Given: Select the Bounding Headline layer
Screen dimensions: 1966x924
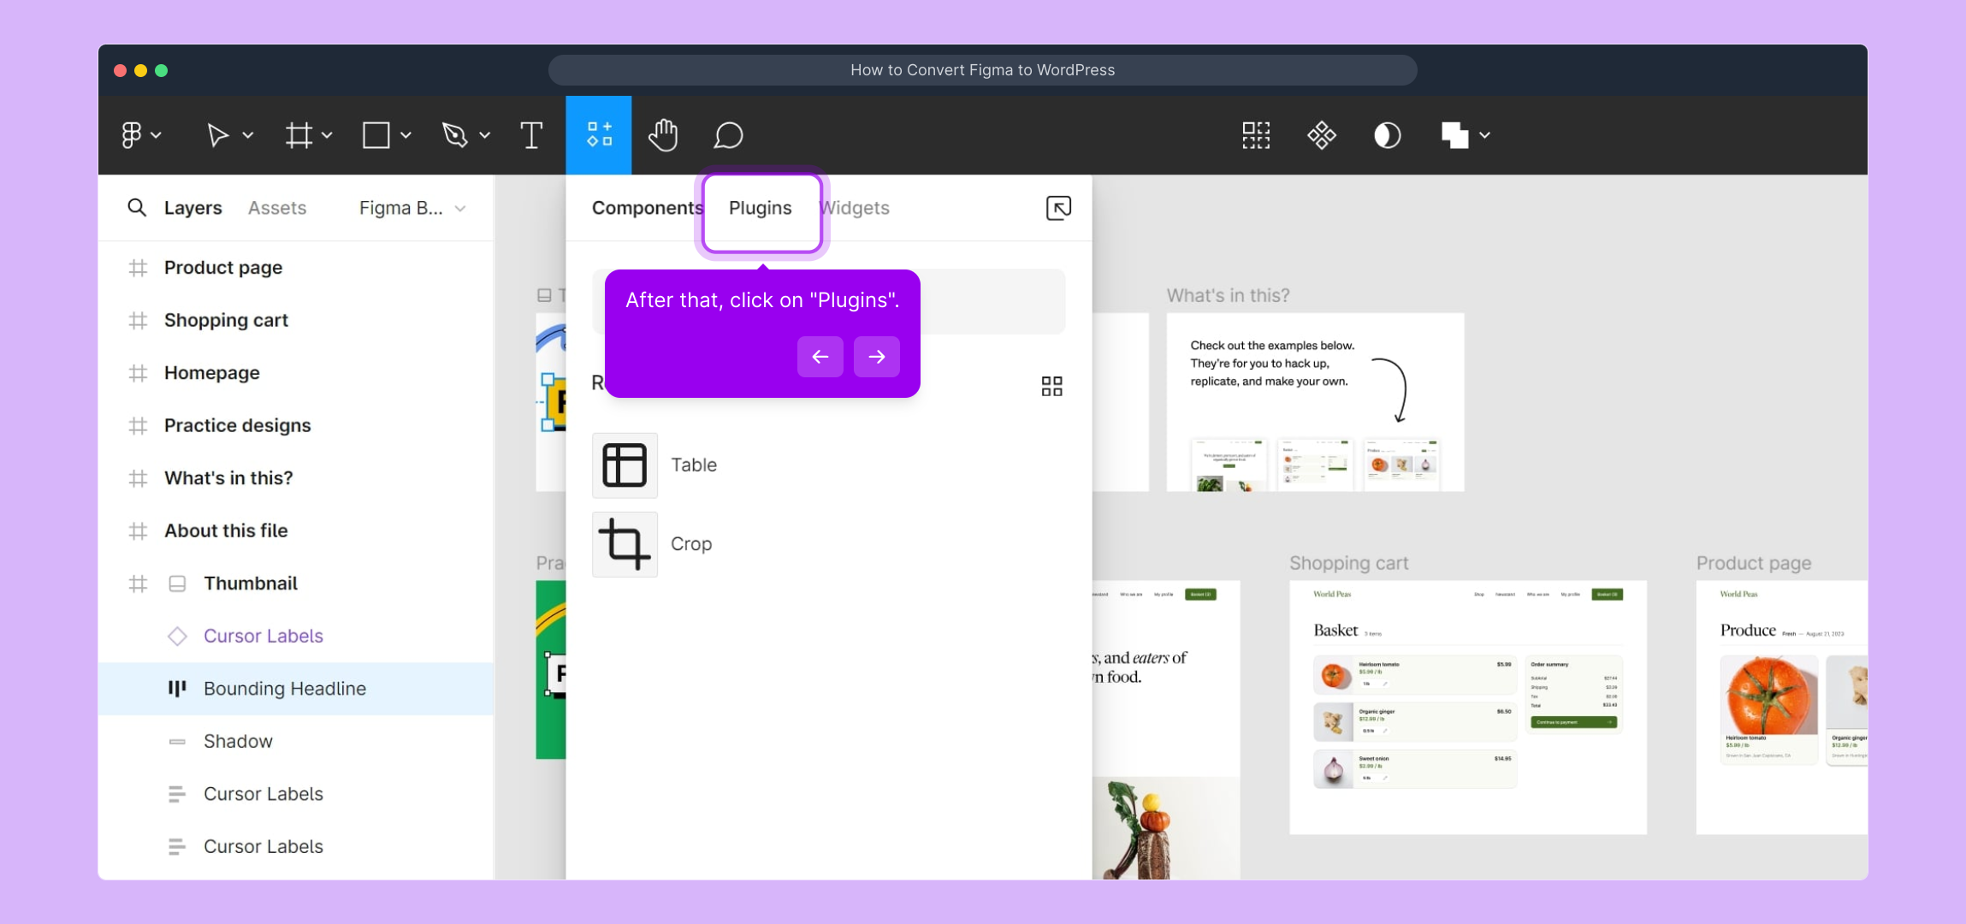Looking at the screenshot, I should coord(284,689).
